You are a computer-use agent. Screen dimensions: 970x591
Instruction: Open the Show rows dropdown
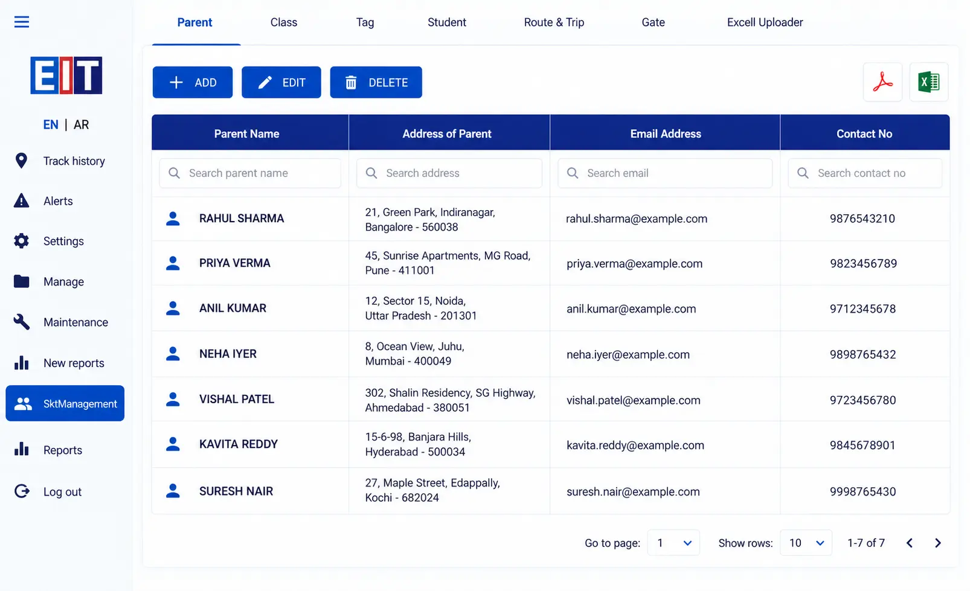pos(806,543)
